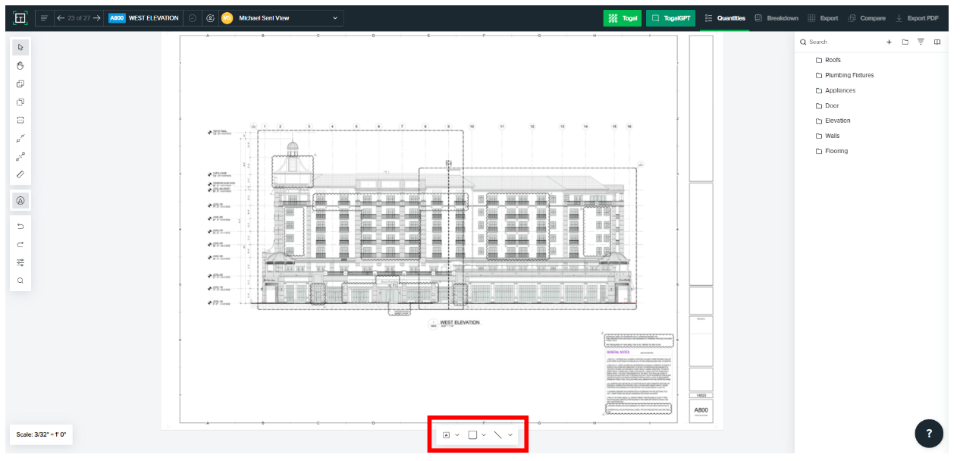
Task: Add a new item with plus icon
Action: click(889, 42)
